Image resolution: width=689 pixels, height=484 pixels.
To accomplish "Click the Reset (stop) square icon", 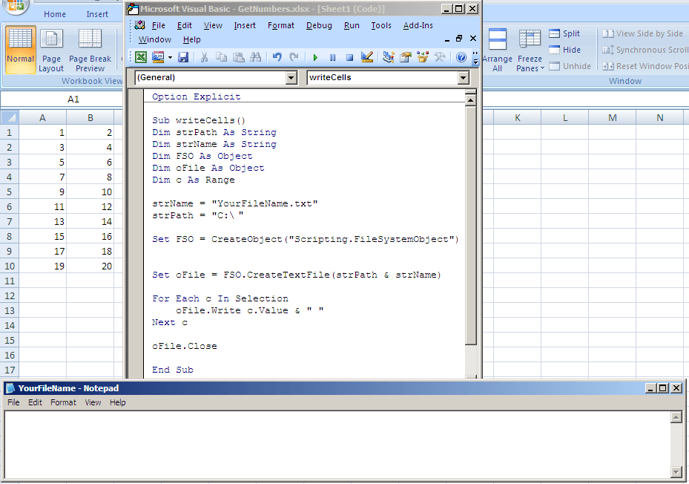I will [349, 57].
